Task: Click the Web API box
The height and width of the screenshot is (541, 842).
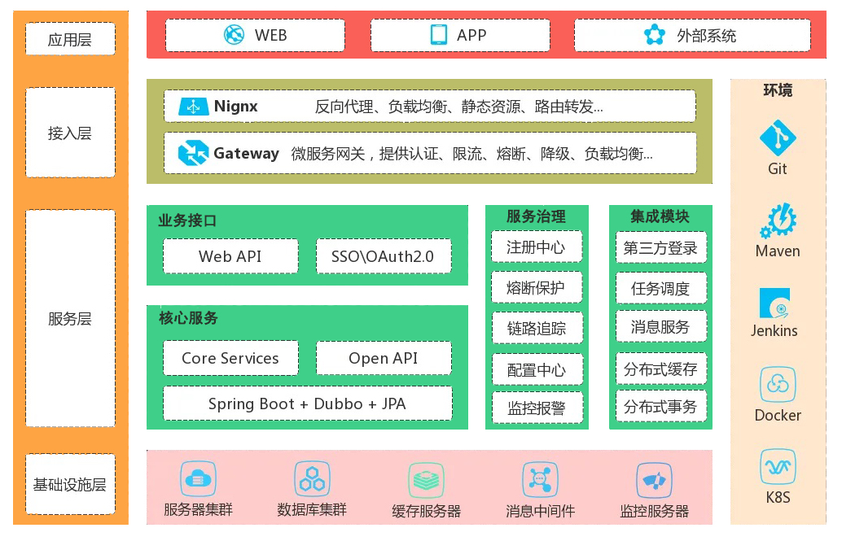Action: (230, 256)
